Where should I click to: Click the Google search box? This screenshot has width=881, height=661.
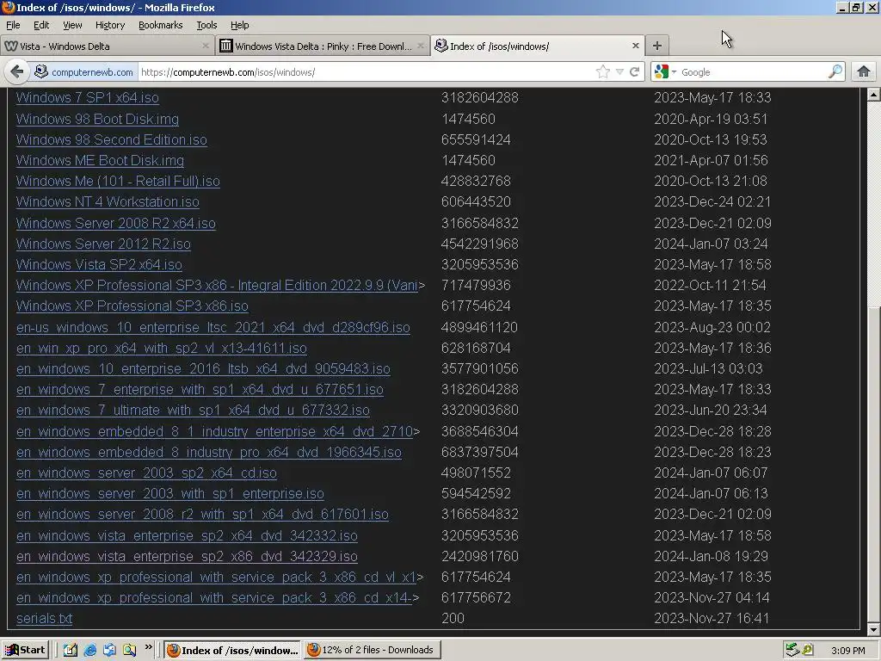pyautogui.click(x=753, y=72)
